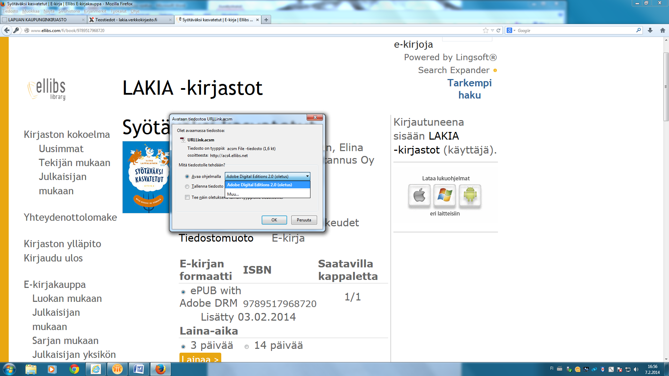Select the ePUB with Adobe DRM radio
Image resolution: width=669 pixels, height=376 pixels.
coord(183,292)
